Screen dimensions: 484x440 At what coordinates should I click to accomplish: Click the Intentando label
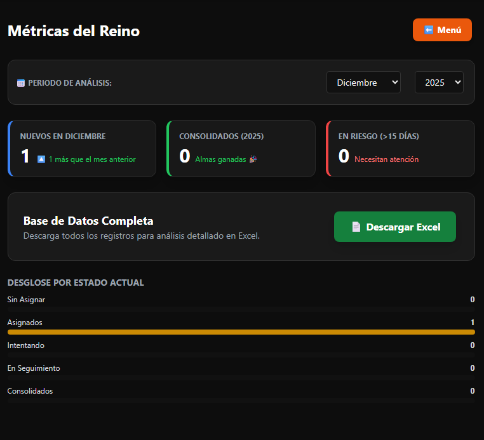(x=26, y=345)
